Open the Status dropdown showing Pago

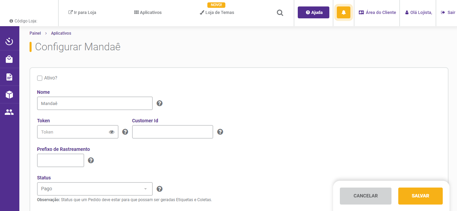coord(95,189)
